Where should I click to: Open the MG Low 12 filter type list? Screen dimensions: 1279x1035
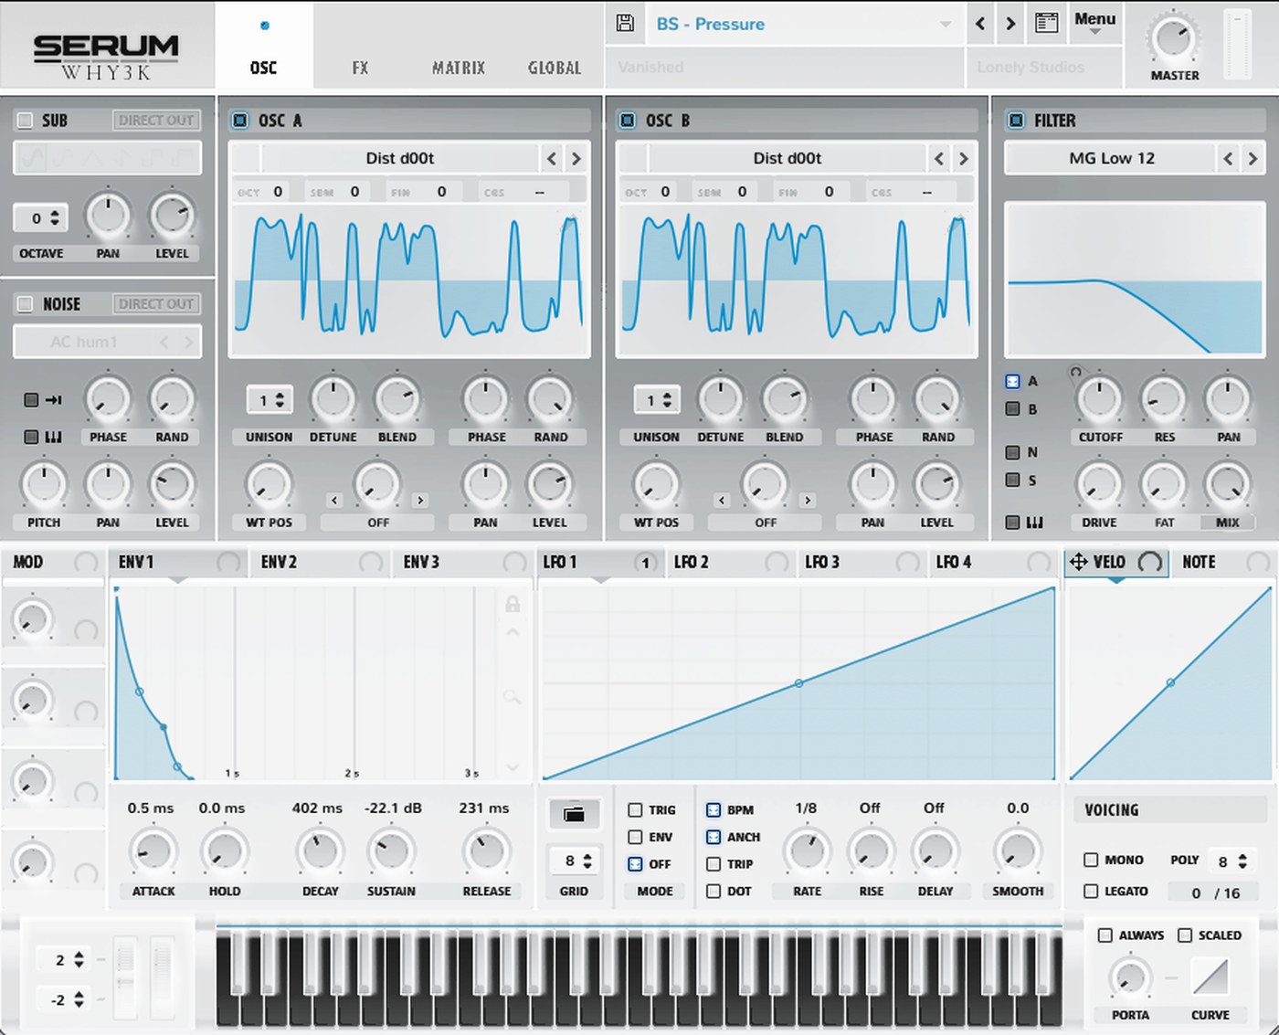click(x=1111, y=159)
